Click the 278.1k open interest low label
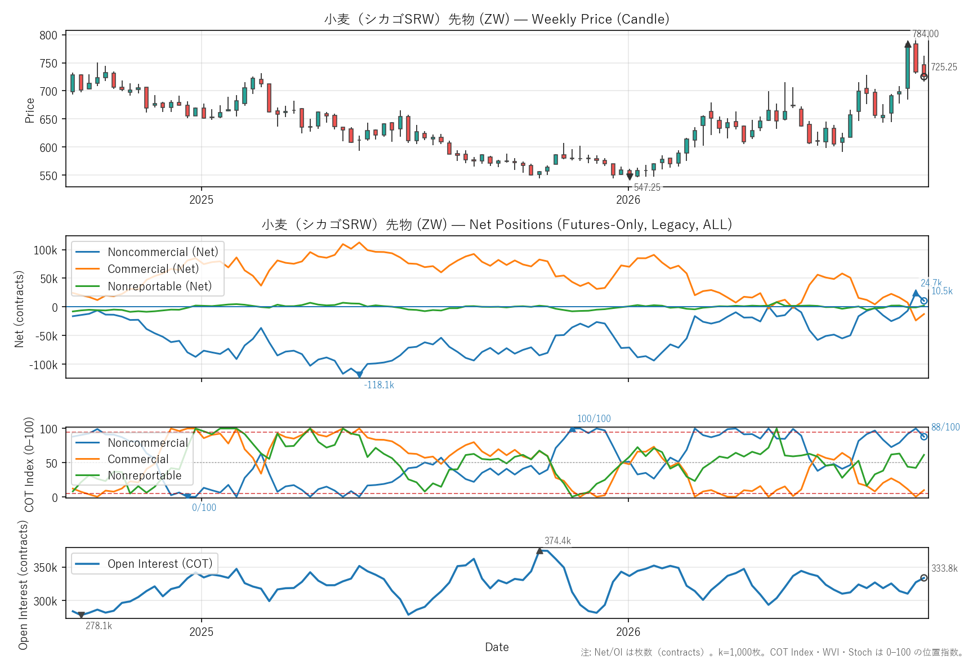 [x=99, y=626]
